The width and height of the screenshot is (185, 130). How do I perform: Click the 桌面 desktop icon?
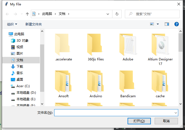pos(13,80)
